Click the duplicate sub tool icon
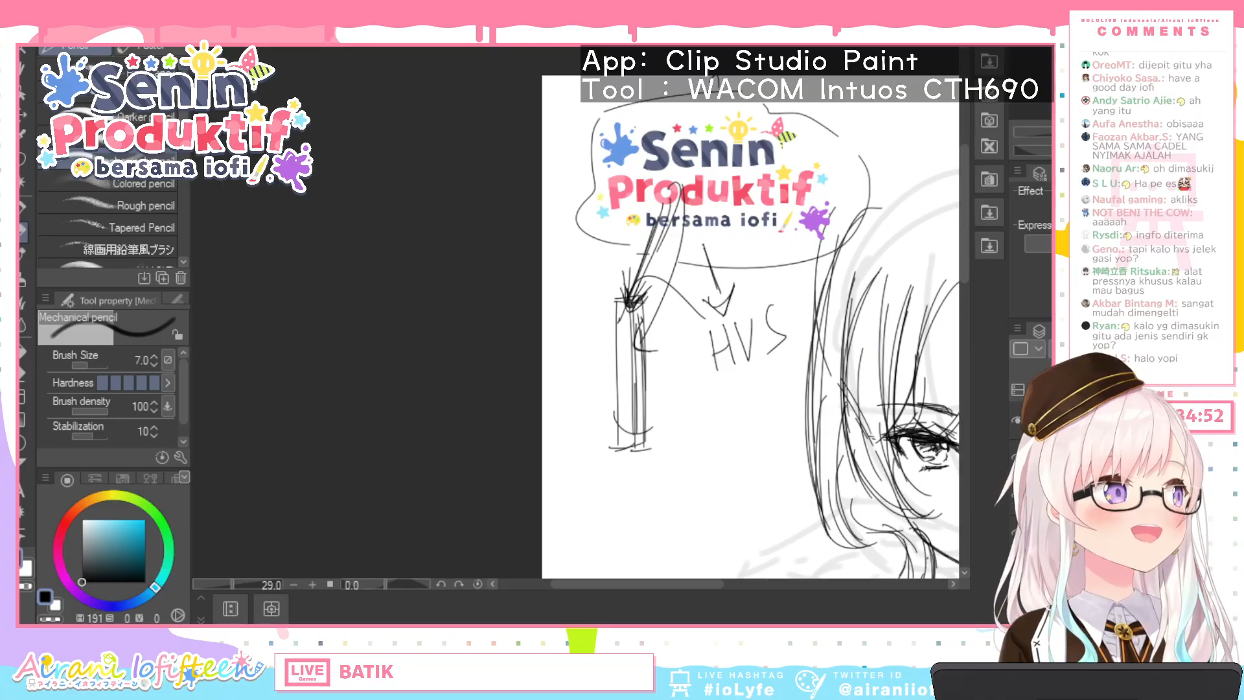 click(x=163, y=278)
